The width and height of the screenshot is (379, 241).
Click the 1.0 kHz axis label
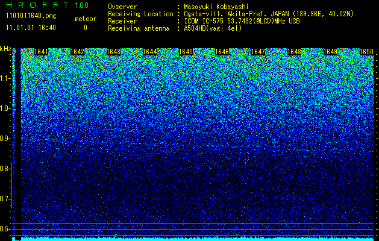point(5,108)
